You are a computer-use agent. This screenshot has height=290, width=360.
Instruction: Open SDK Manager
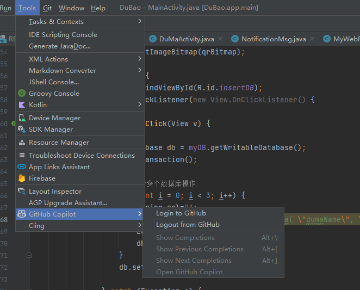click(80, 129)
